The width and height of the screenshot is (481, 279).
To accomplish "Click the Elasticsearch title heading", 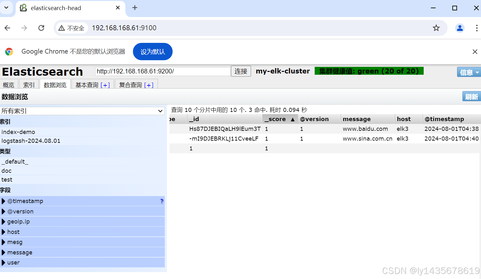I will pyautogui.click(x=43, y=72).
